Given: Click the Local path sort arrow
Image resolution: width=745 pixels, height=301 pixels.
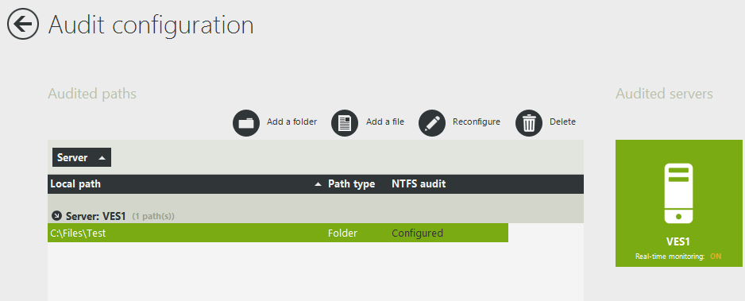Looking at the screenshot, I should 318,184.
